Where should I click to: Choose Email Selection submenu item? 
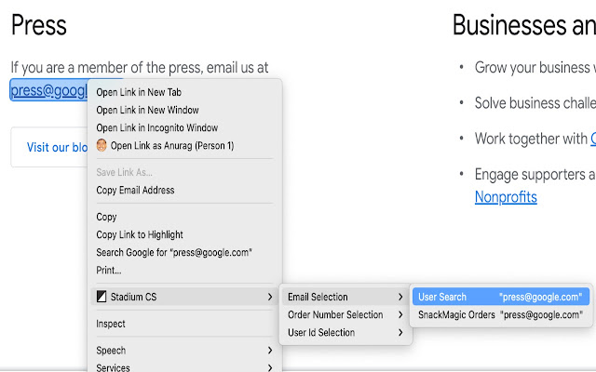pyautogui.click(x=345, y=297)
